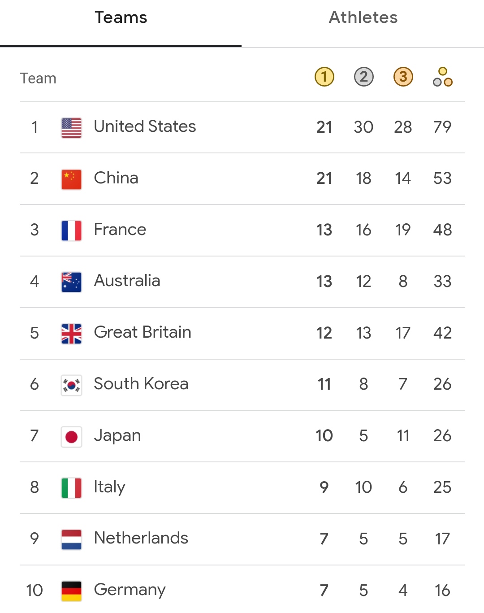The image size is (484, 613).
Task: Open the United States team name
Action: pos(145,126)
